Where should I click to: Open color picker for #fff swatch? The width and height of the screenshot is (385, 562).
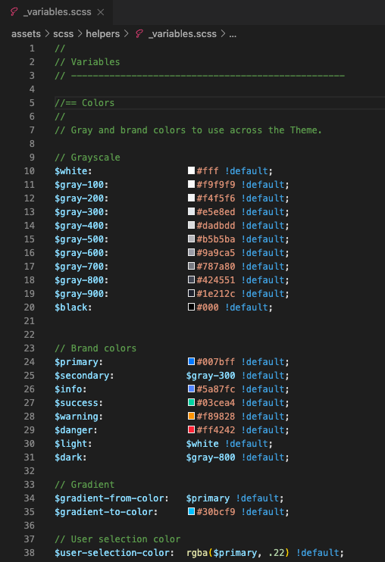[x=192, y=170]
